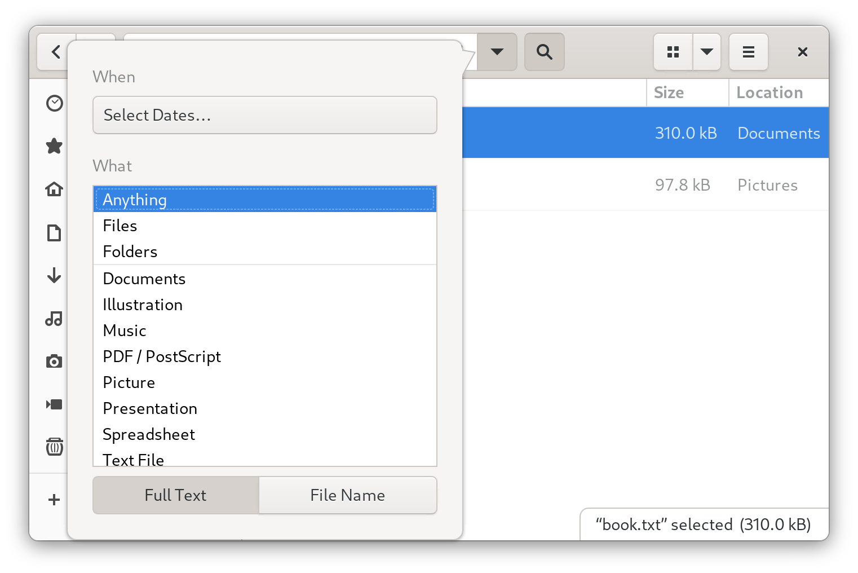Open Music folder in sidebar
Viewport: 858px width, 573px height.
tap(54, 319)
